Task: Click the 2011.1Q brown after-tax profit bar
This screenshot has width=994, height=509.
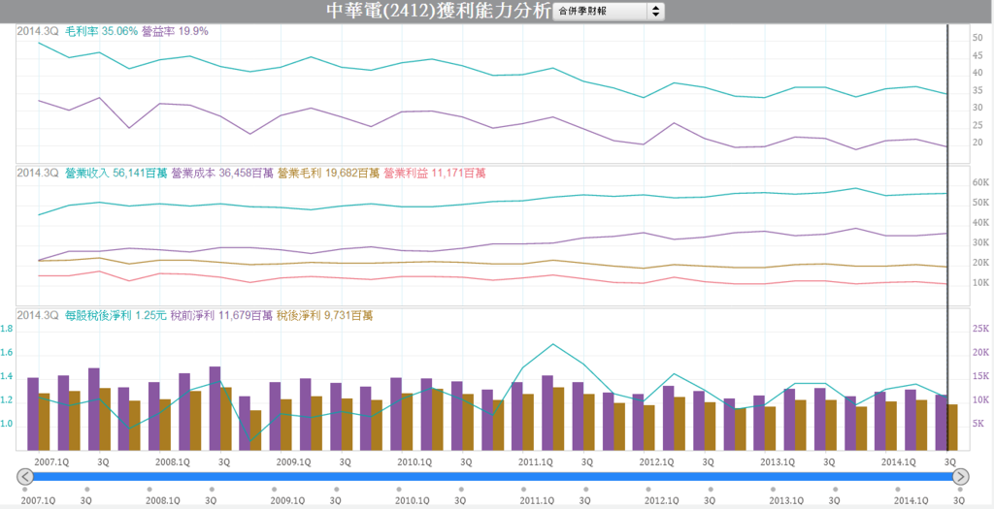Action: tap(528, 422)
